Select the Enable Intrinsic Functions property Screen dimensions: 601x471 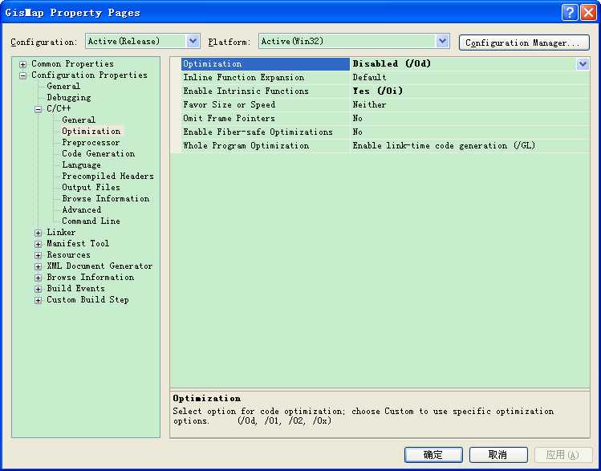coord(266,91)
